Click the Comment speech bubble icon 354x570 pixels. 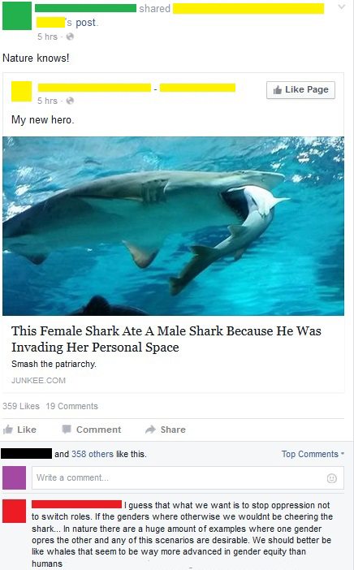(67, 430)
